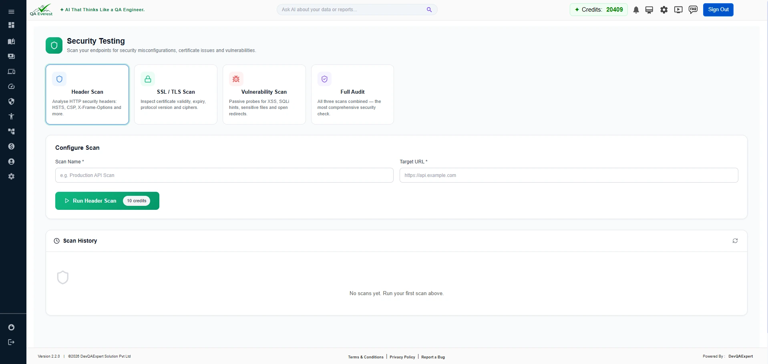Screen dimensions: 768x364
Task: Open the hamburger menu in the sidebar
Action: [x=11, y=12]
